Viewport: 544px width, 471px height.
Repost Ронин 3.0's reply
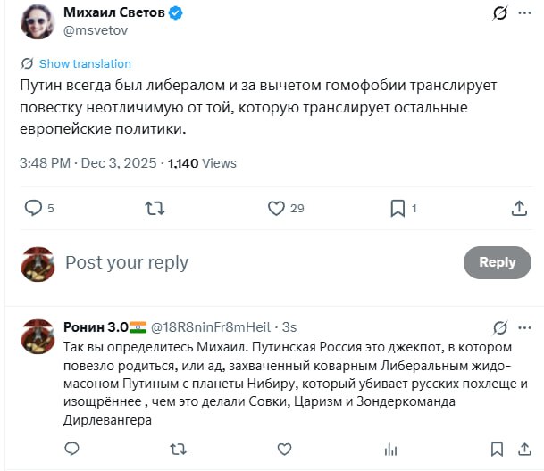[178, 448]
